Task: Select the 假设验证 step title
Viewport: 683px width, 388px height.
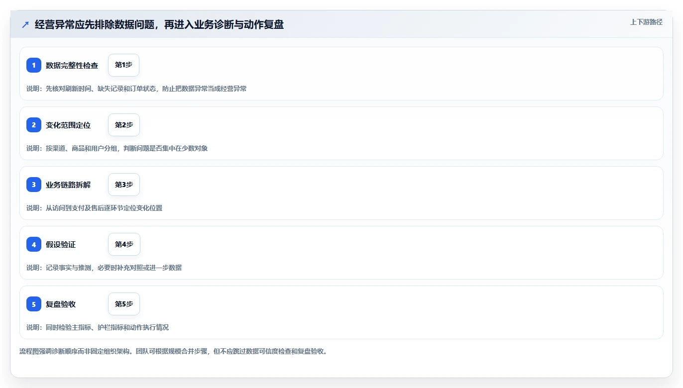Action: coord(61,244)
